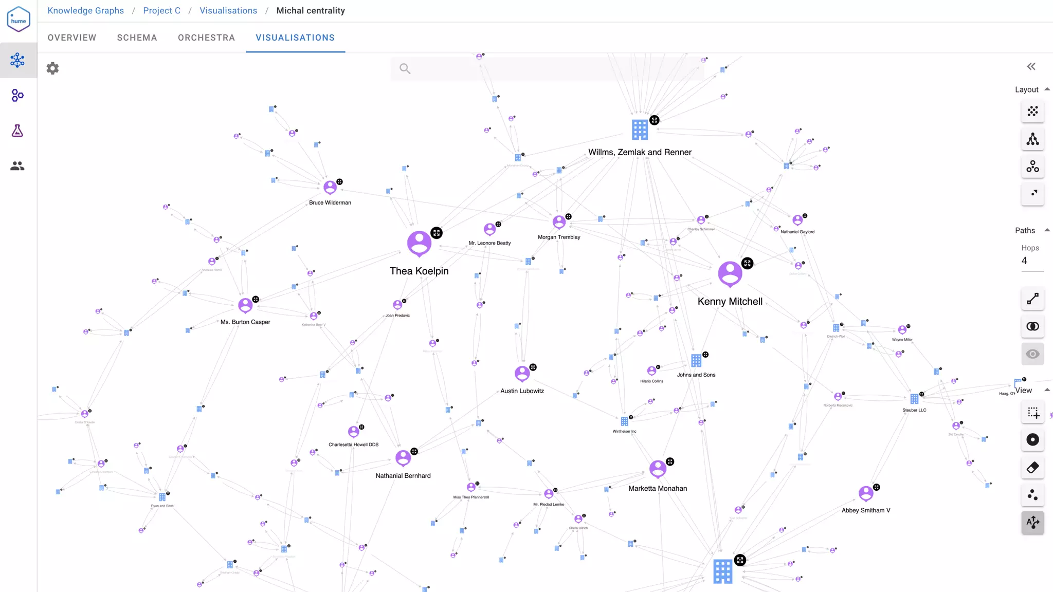Open Project C breadcrumb link
The width and height of the screenshot is (1053, 592).
pyautogui.click(x=161, y=11)
